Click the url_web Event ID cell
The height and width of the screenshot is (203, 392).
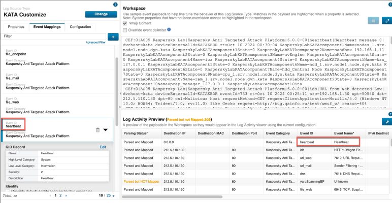(315, 158)
